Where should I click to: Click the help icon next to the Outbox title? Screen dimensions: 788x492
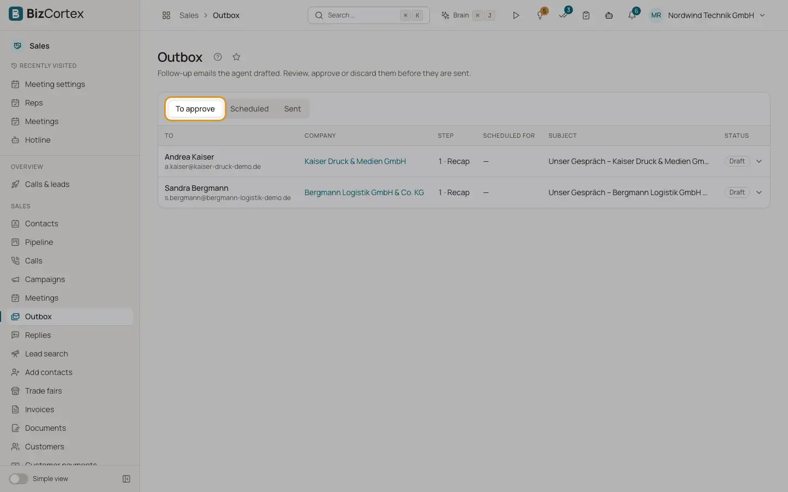click(x=218, y=57)
